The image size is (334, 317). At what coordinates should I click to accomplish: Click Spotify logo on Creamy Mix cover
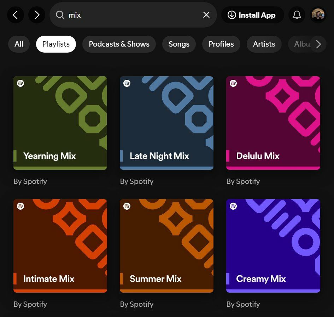(x=233, y=206)
